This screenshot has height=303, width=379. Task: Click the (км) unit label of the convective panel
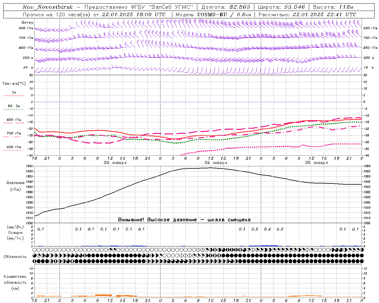(15, 288)
